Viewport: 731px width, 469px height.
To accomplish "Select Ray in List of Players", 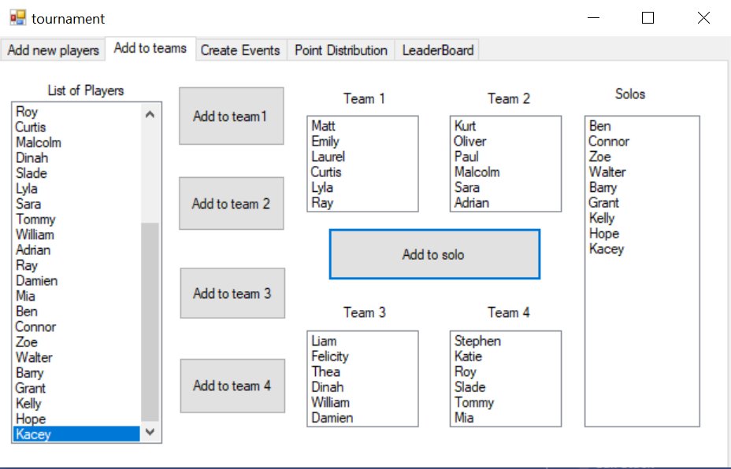I will click(x=76, y=265).
